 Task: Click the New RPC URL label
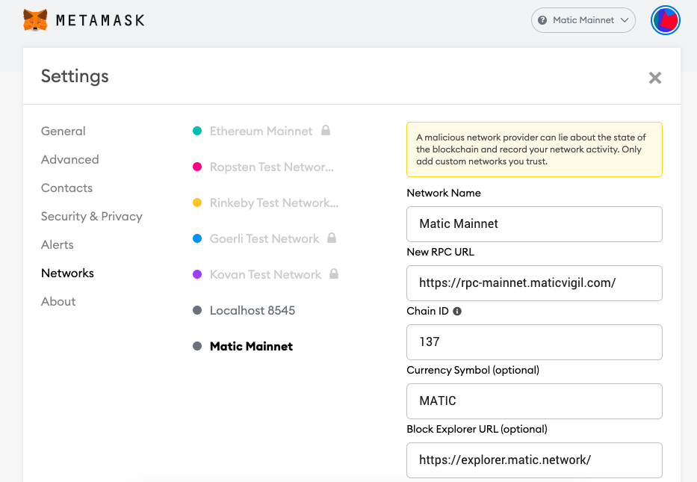(441, 252)
